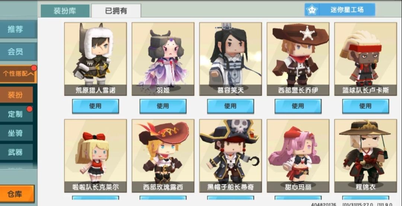Open the 迷你星工场 star icon
This screenshot has width=402, height=206.
(312, 10)
